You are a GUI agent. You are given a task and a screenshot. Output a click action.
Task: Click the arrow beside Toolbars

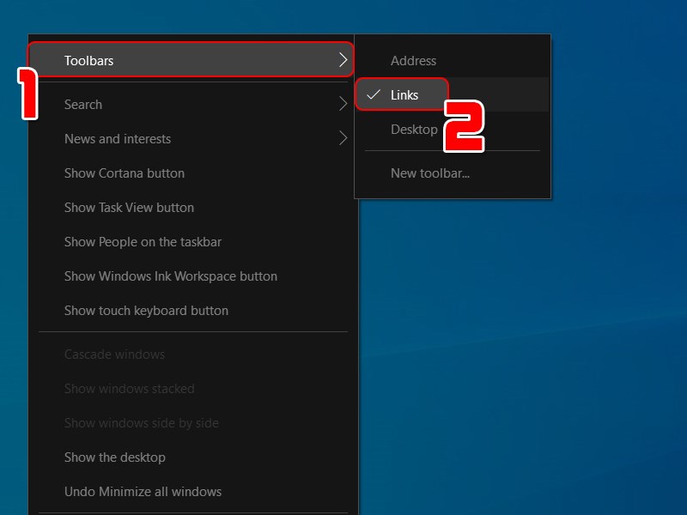[343, 61]
